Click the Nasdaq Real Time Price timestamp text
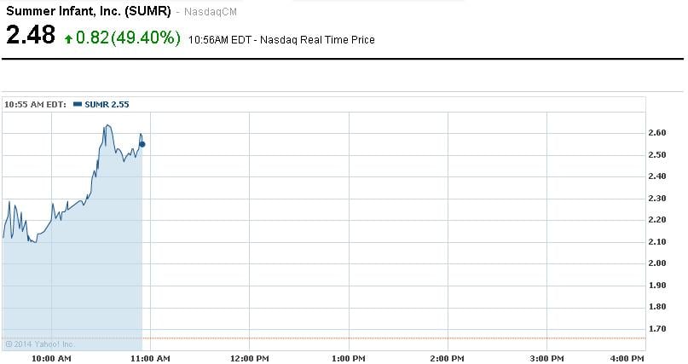 point(282,39)
